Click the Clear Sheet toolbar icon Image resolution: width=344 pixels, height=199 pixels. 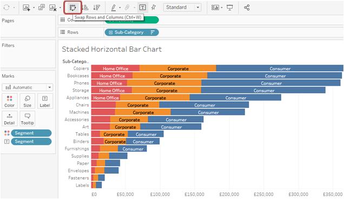[53, 8]
